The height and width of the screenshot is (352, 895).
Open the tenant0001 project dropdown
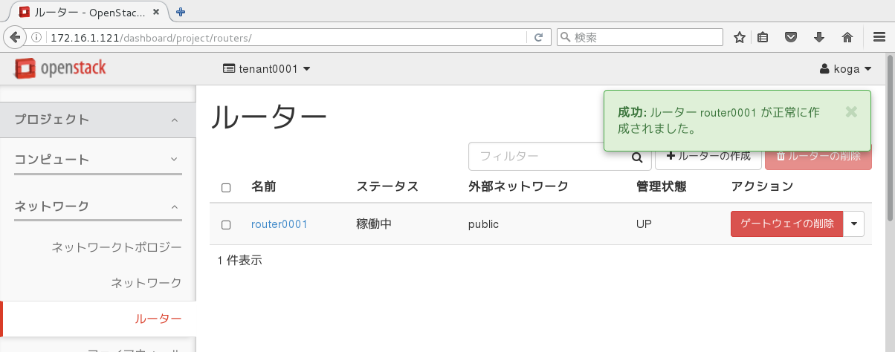(x=267, y=69)
